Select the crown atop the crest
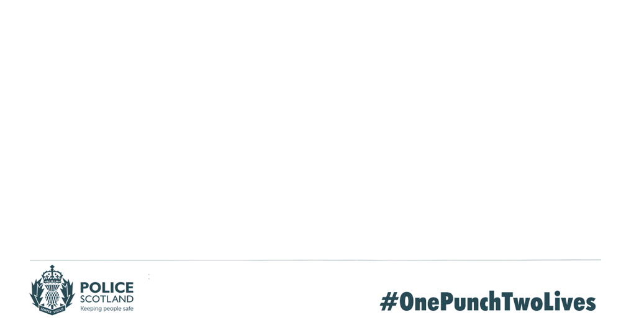 tap(52, 274)
